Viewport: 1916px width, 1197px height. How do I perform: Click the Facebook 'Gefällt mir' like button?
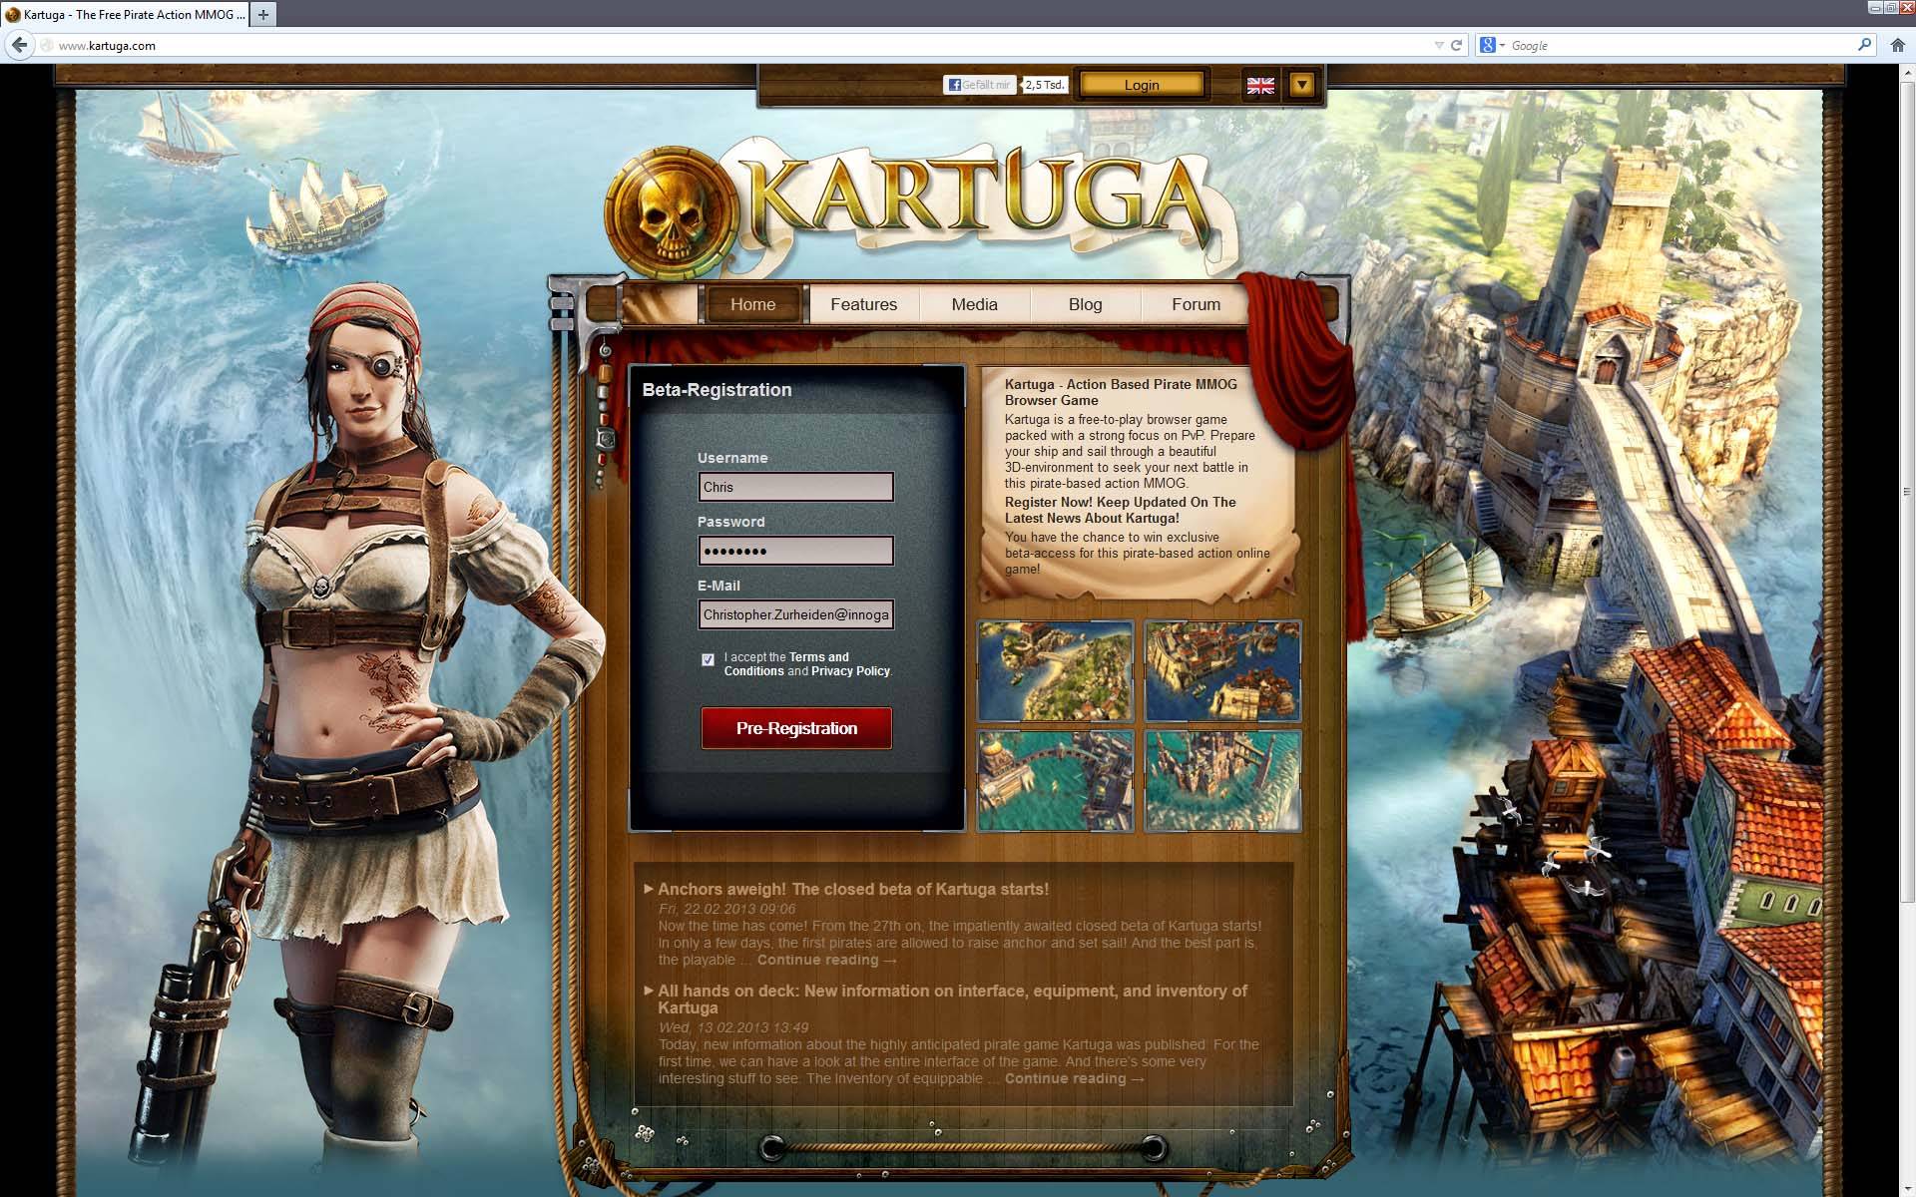tap(979, 85)
